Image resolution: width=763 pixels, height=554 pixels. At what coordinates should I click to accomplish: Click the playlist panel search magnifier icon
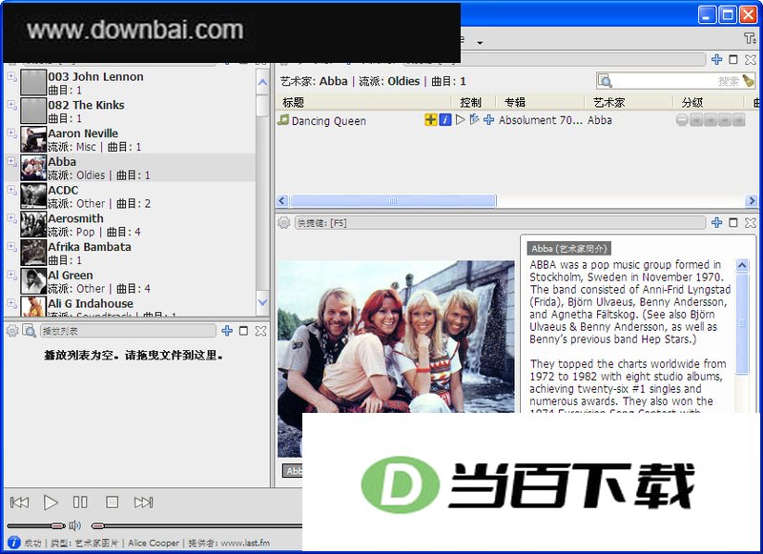[x=30, y=331]
